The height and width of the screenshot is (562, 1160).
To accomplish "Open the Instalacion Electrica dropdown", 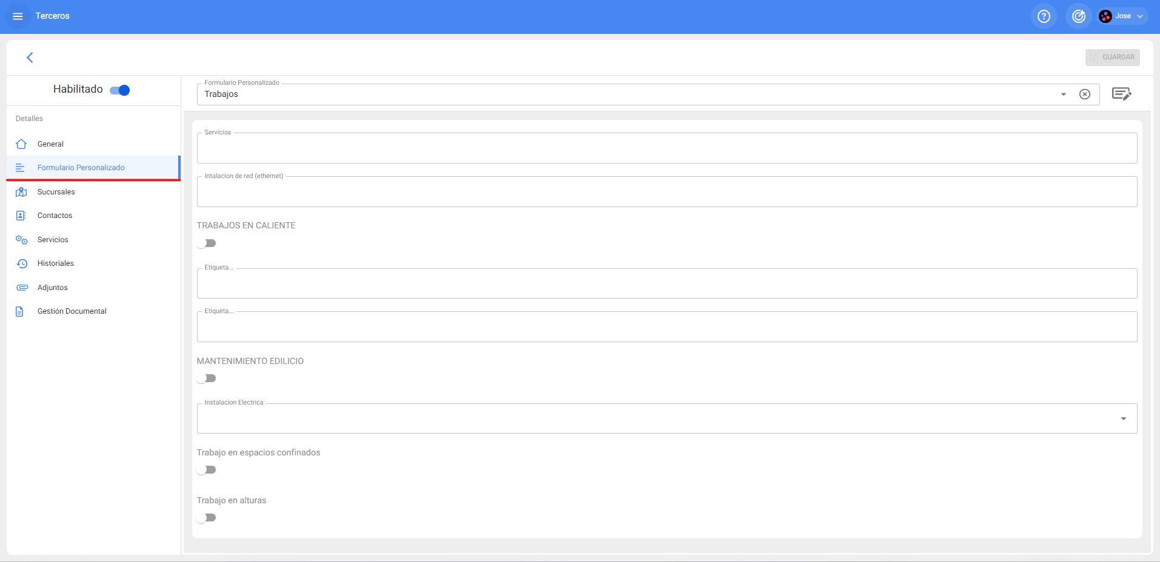I will point(1123,419).
